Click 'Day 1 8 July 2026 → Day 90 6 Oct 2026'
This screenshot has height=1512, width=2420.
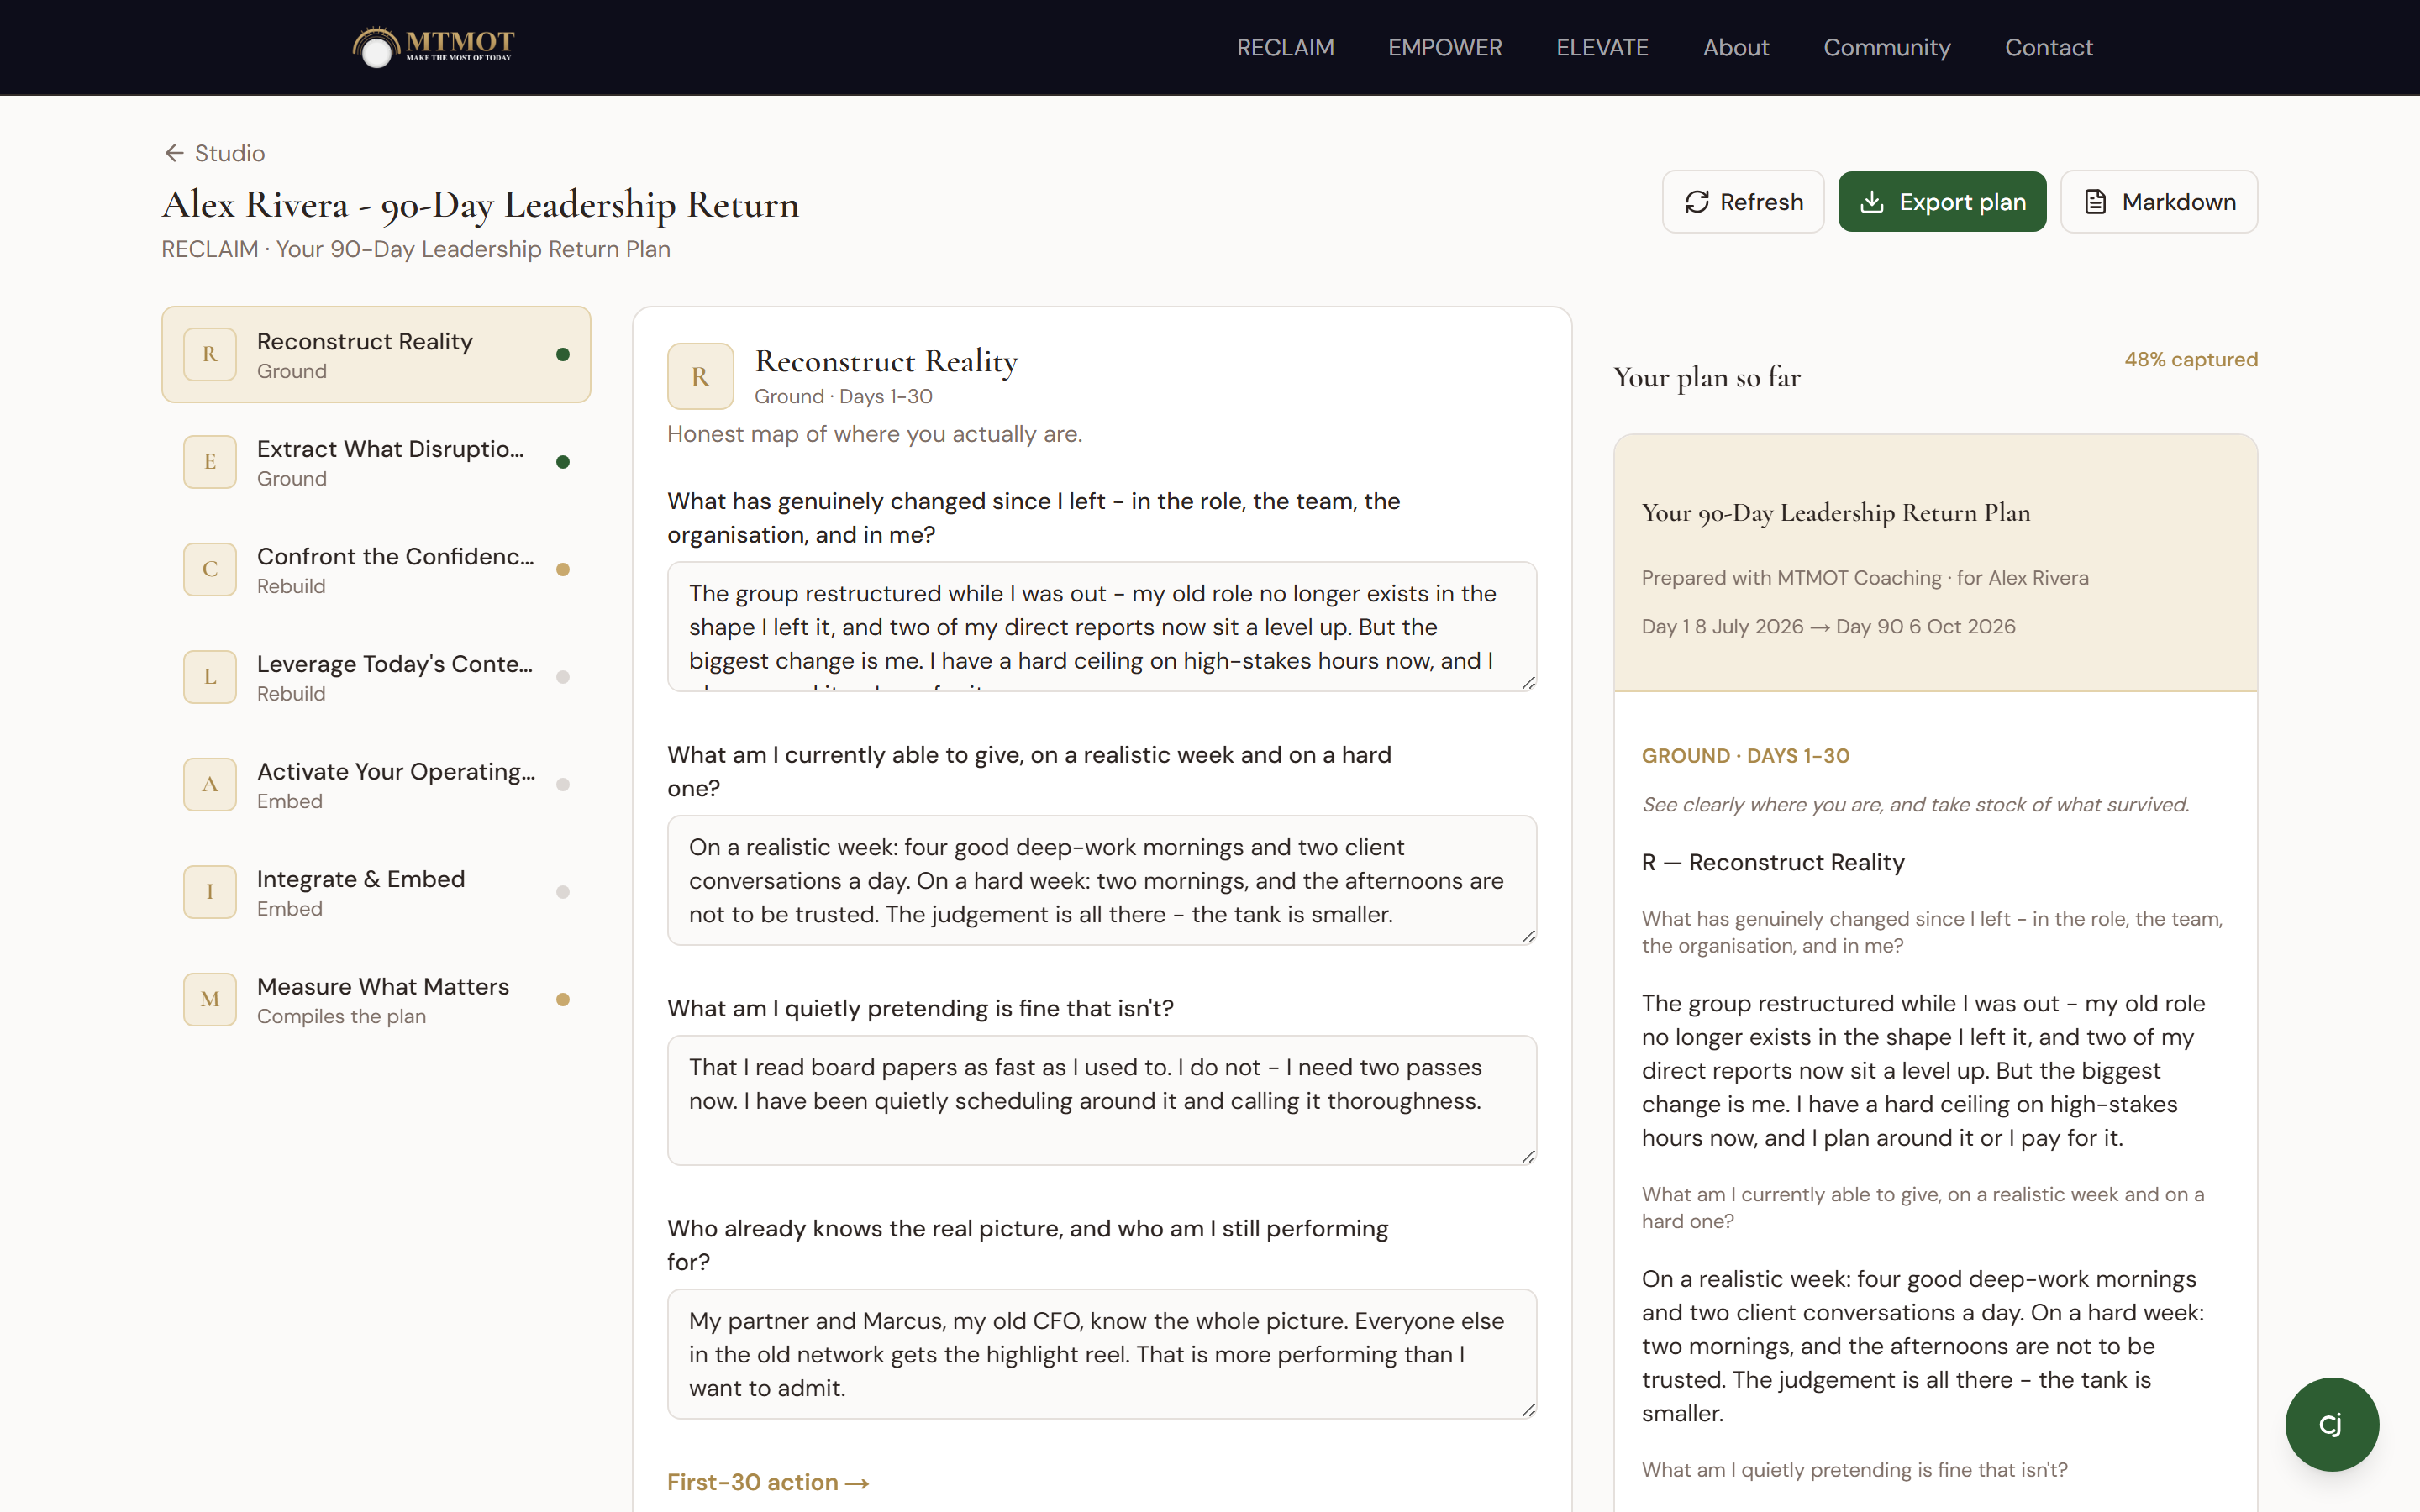[1828, 626]
